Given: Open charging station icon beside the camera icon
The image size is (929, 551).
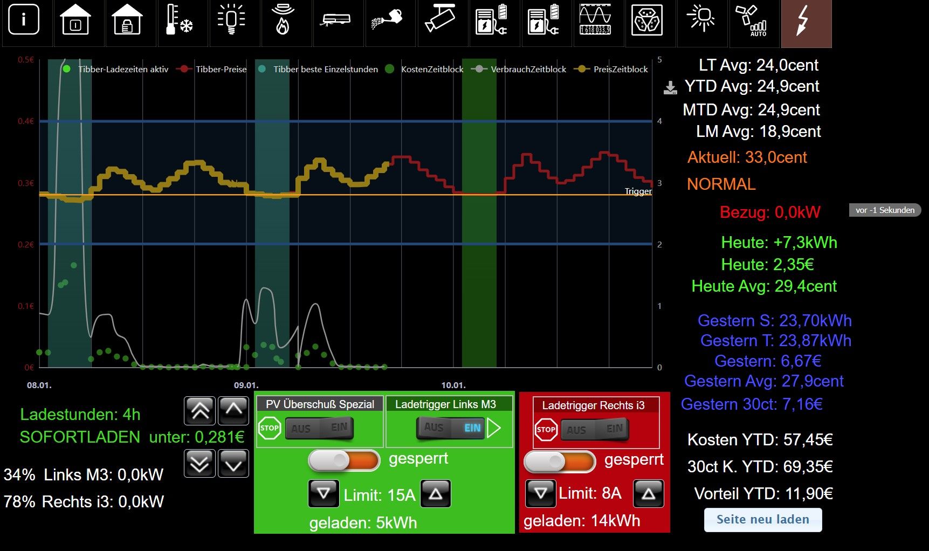Looking at the screenshot, I should click(x=491, y=20).
